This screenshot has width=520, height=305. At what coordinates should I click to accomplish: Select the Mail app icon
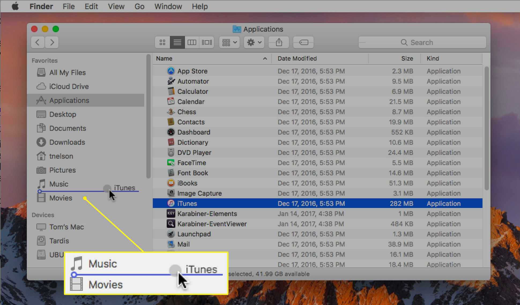click(x=171, y=244)
